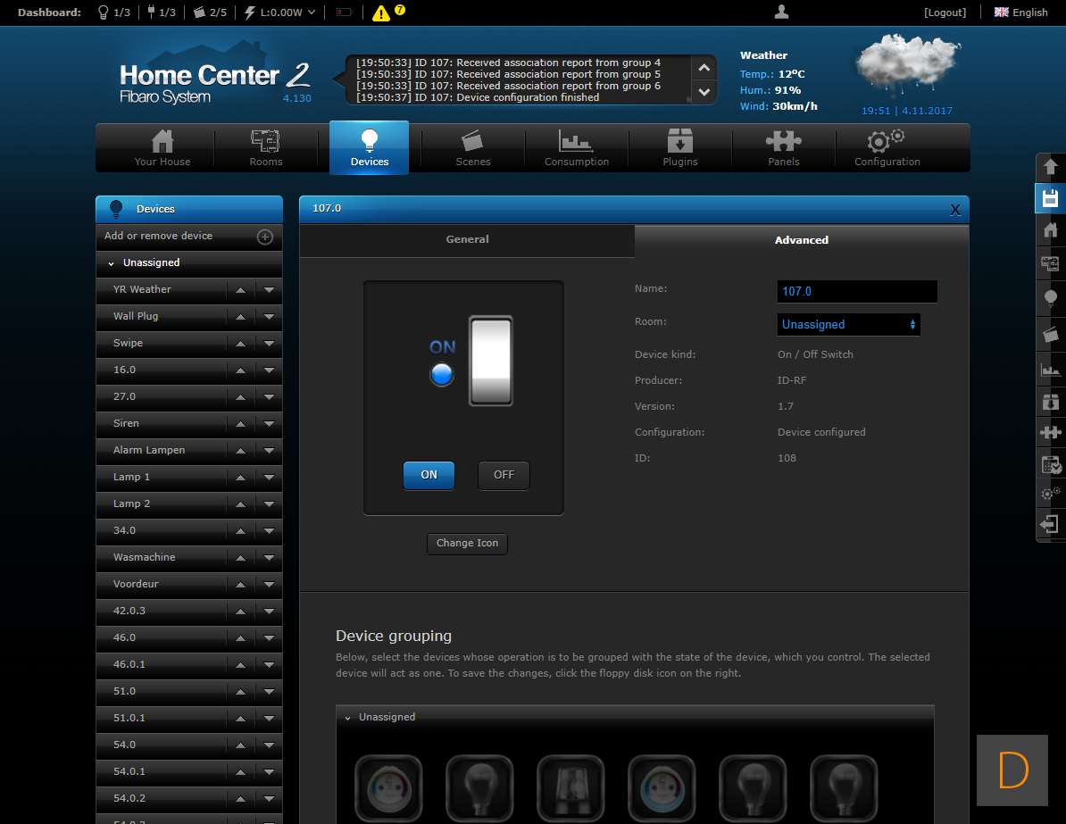Move Alarm Lampen up in the list
This screenshot has width=1066, height=824.
(x=241, y=451)
